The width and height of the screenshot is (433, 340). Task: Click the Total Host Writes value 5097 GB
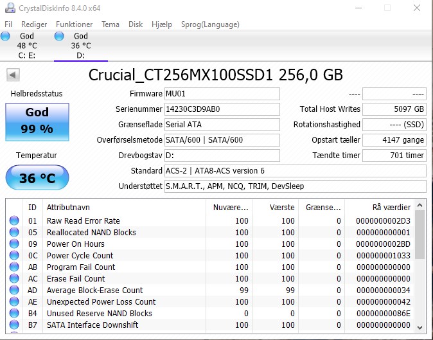[x=394, y=109]
